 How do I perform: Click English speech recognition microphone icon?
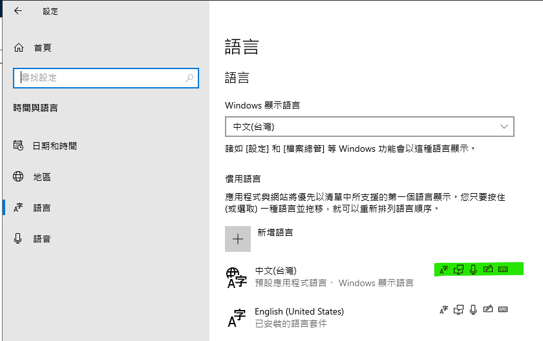point(473,309)
